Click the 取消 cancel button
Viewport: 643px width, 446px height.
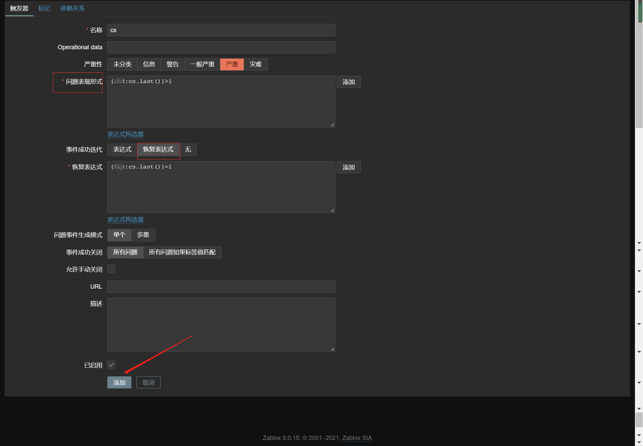[x=149, y=382]
